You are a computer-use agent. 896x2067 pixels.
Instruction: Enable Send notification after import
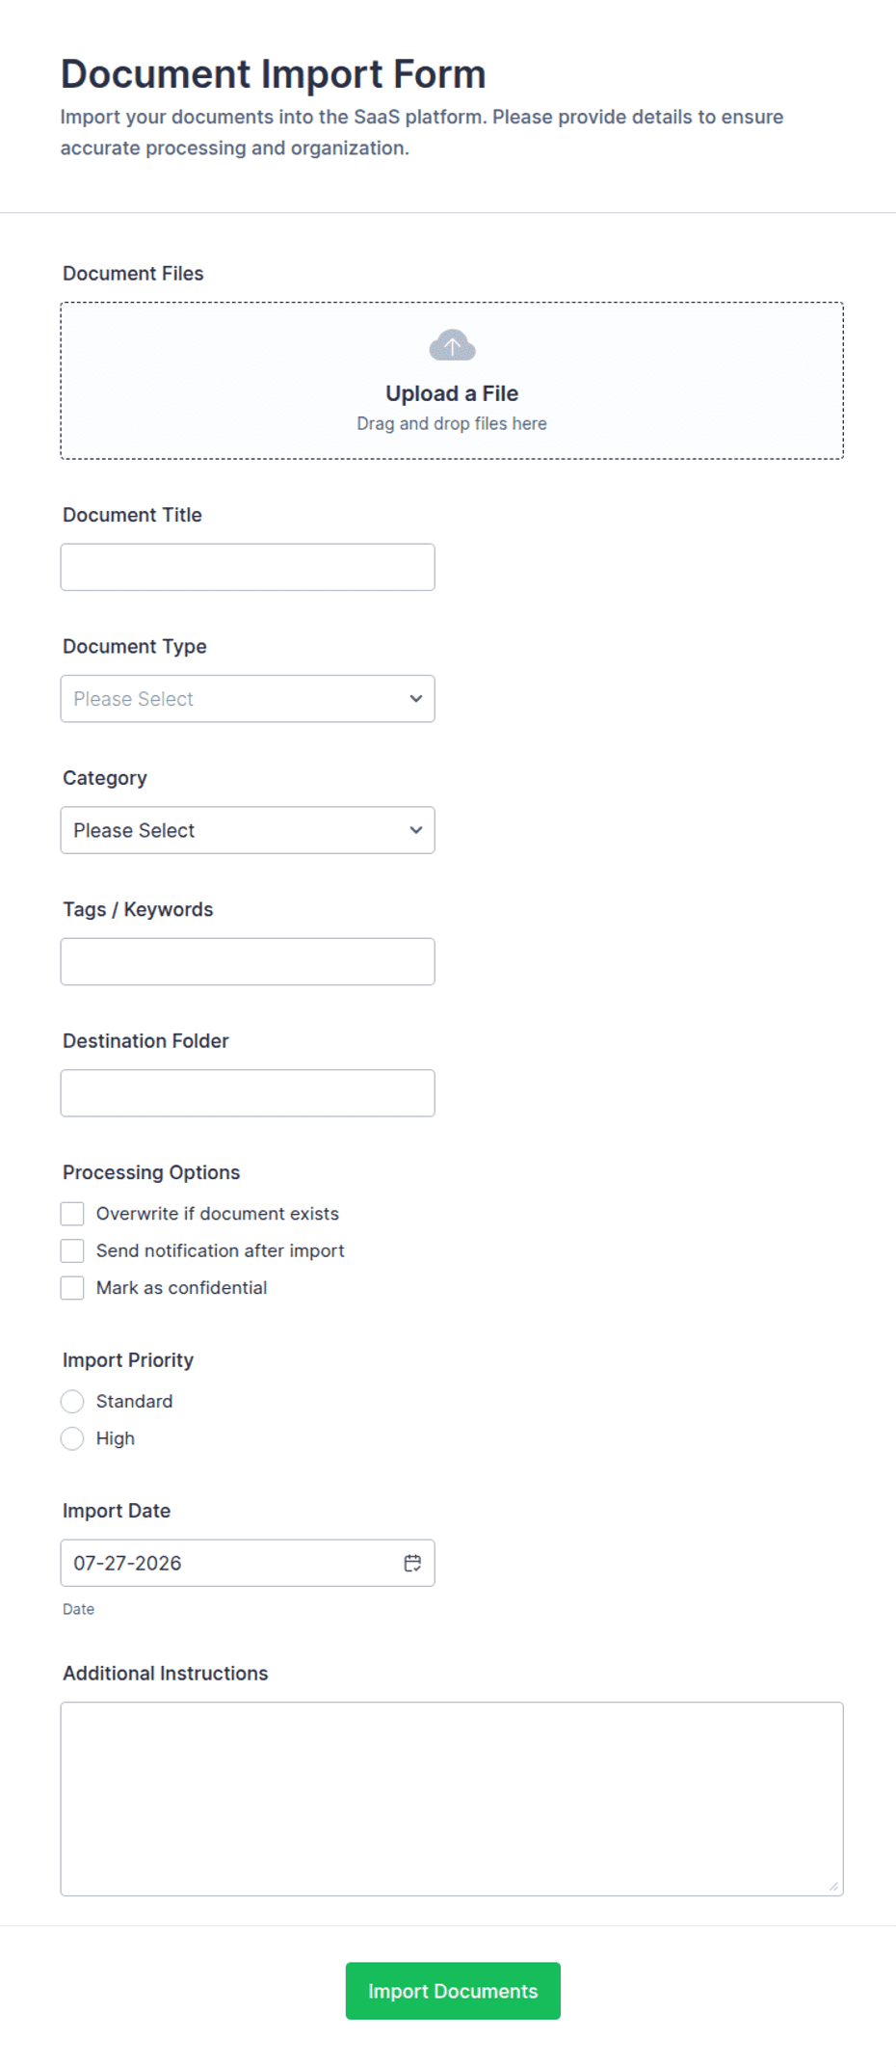72,1250
